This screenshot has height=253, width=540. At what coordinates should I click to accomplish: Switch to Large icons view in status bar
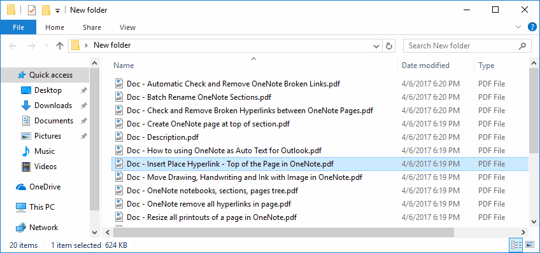click(x=530, y=245)
